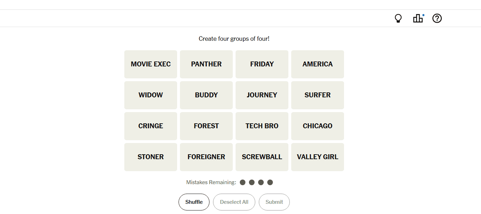Pick the FOREST tile
This screenshot has height=214, width=481.
tap(206, 126)
